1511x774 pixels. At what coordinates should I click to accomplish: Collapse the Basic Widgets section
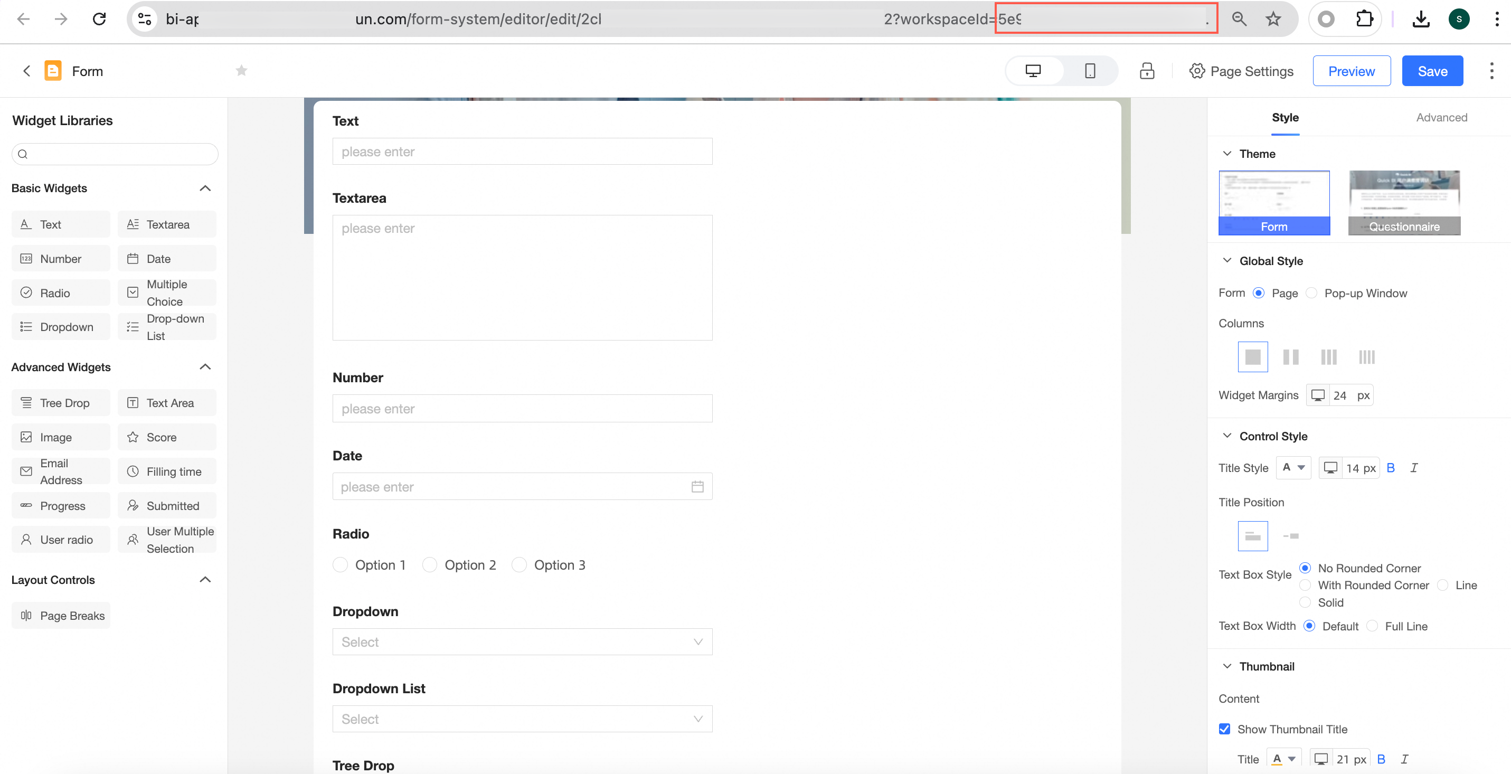point(205,188)
